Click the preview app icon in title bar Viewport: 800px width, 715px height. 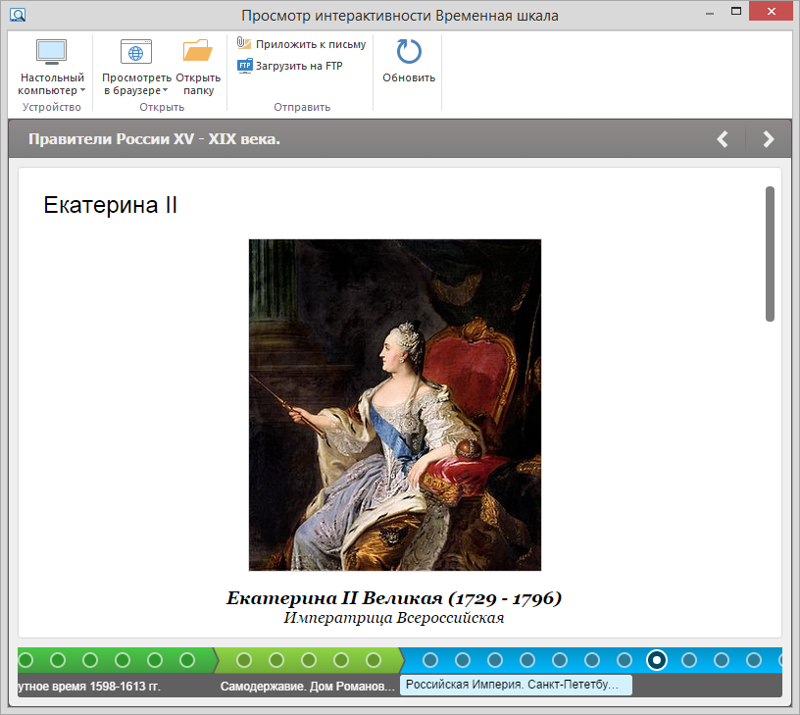tap(18, 15)
